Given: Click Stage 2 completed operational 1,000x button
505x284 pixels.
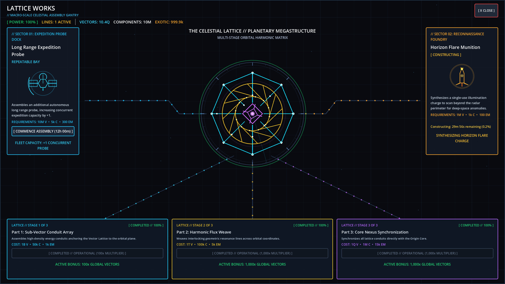Looking at the screenshot, I should [252, 253].
